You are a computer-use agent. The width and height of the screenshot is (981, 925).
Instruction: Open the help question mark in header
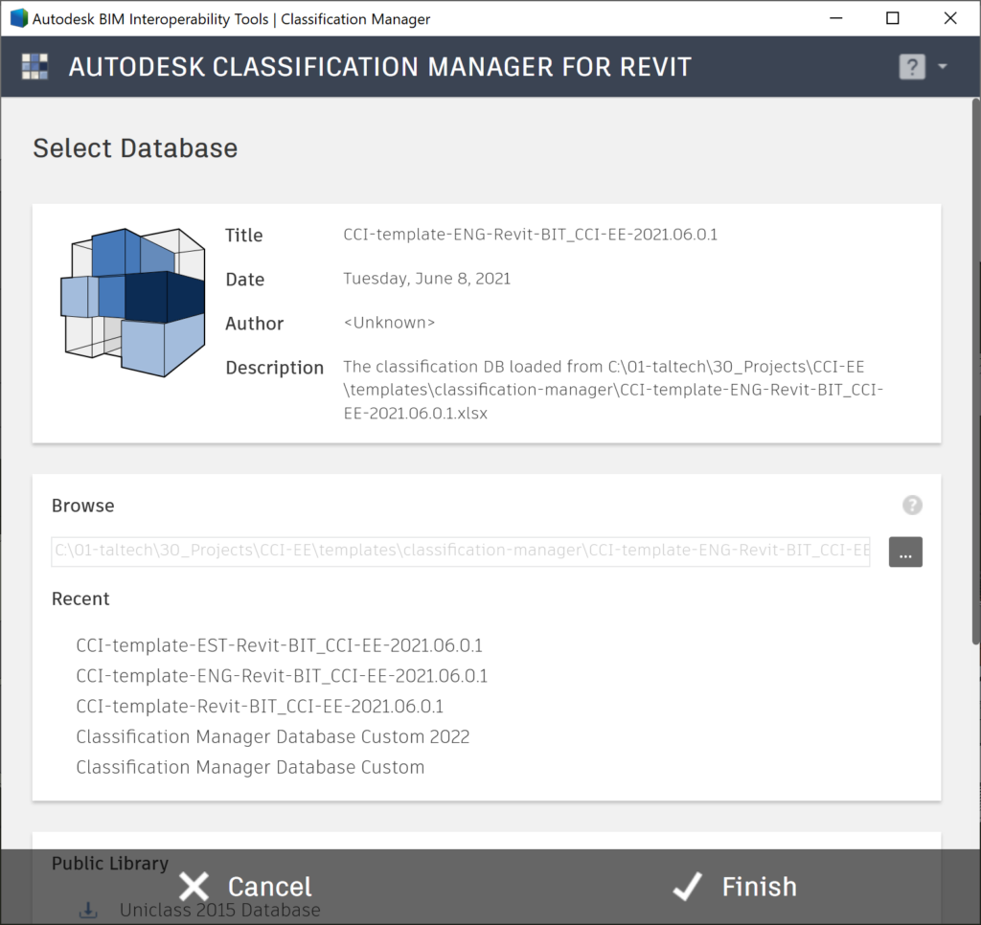pos(912,66)
